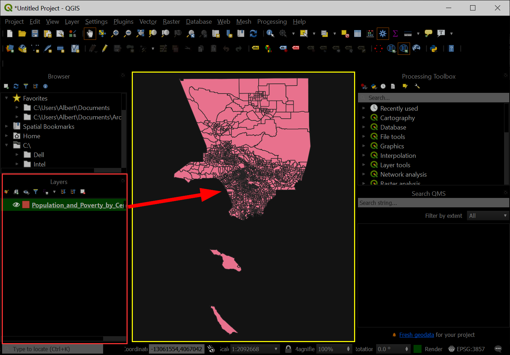Open the Filter by extent dropdown
510x355 pixels.
pyautogui.click(x=488, y=216)
